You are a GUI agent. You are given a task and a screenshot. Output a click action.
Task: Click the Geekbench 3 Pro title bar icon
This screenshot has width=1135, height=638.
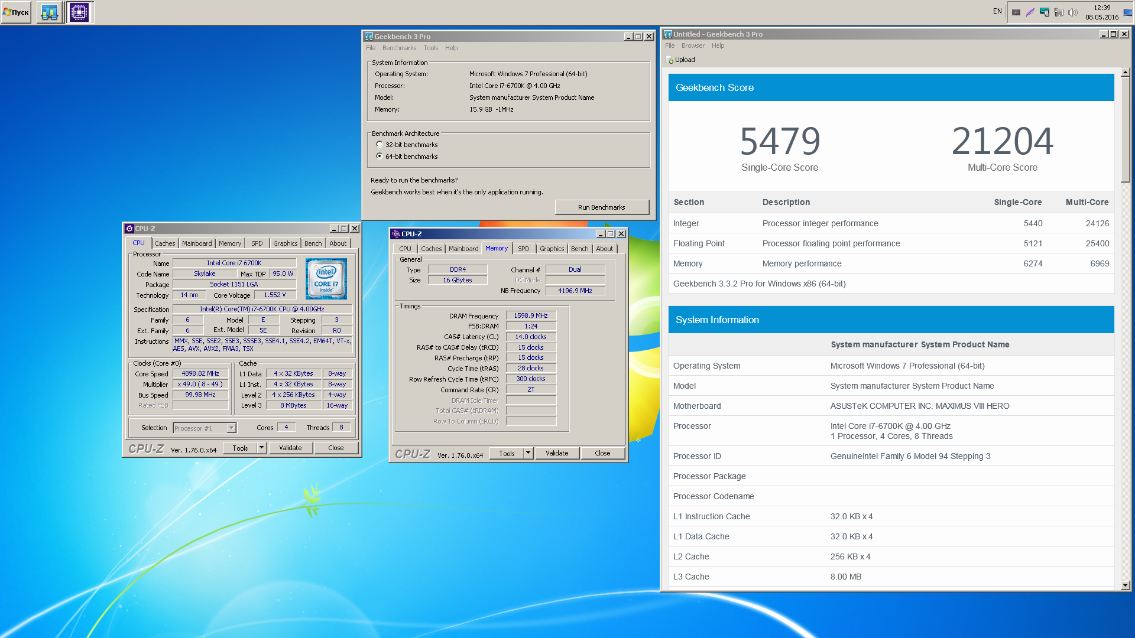point(369,37)
